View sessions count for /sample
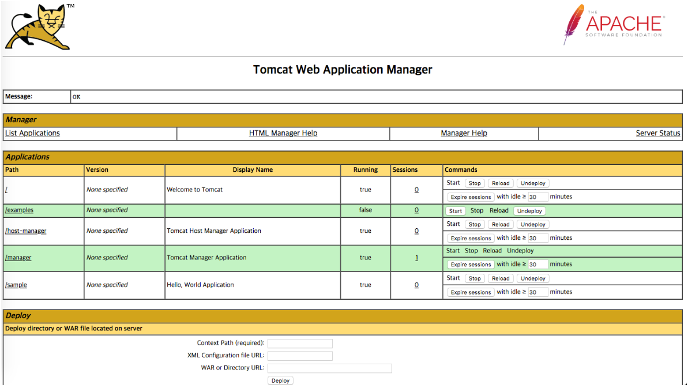 (416, 285)
